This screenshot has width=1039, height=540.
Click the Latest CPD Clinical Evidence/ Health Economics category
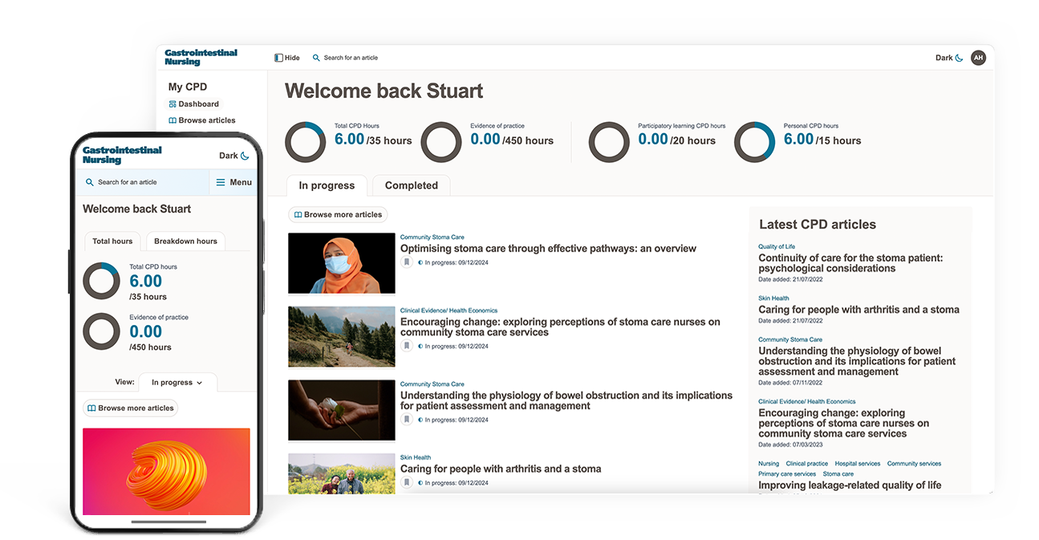807,402
